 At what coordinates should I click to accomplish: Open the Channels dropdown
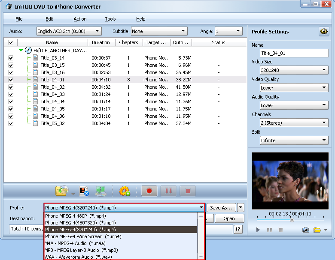(x=294, y=123)
